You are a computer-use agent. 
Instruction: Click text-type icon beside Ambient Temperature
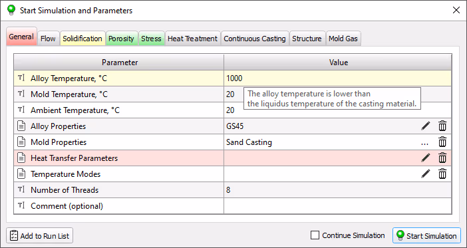pos(21,110)
